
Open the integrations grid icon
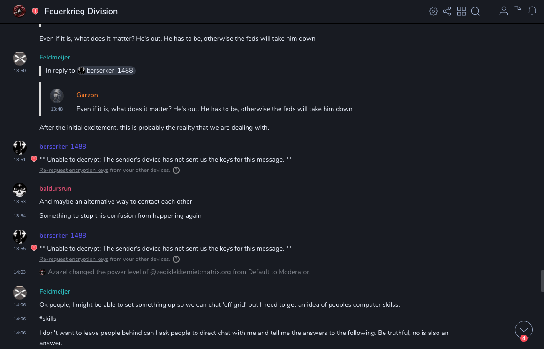point(461,11)
